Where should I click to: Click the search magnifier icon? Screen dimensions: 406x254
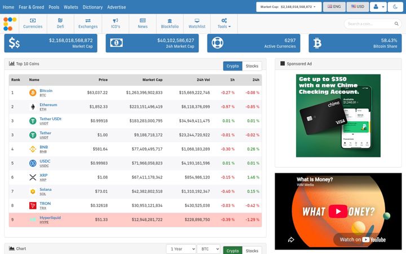click(396, 24)
